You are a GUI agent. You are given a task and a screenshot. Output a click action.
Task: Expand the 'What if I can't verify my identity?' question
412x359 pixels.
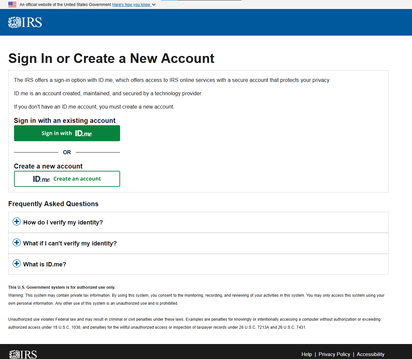coord(198,243)
